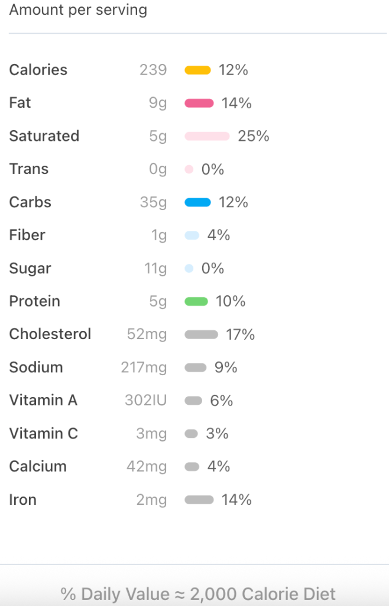Select the Calories row label
The width and height of the screenshot is (389, 606).
[38, 70]
